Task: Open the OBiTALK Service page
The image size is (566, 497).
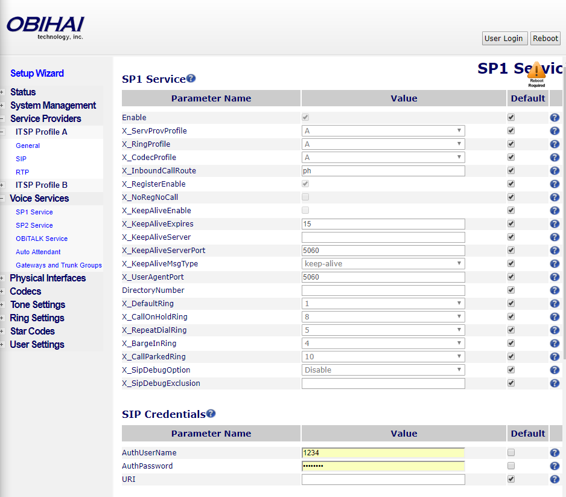Action: click(x=42, y=239)
